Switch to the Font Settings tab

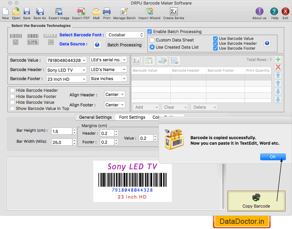tap(132, 117)
